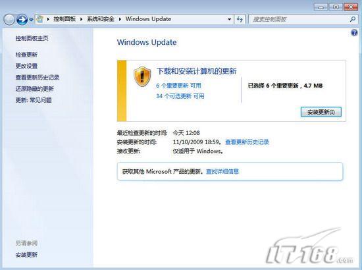The image size is (362, 270).
Task: Click 还原隐藏的更新 in the sidebar
Action: pos(35,89)
